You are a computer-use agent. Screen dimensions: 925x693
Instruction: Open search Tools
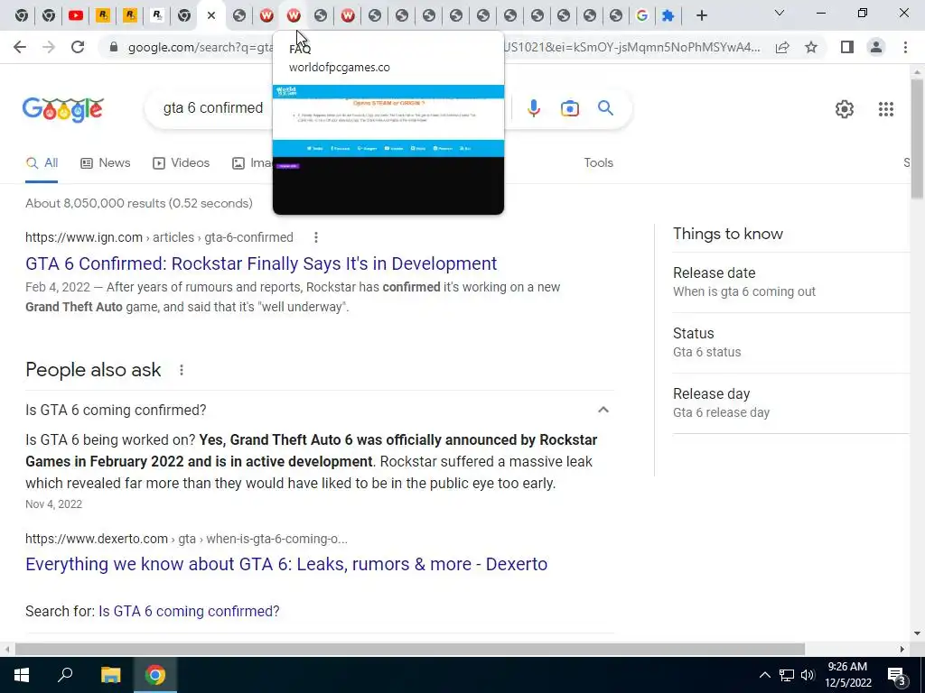[598, 163]
